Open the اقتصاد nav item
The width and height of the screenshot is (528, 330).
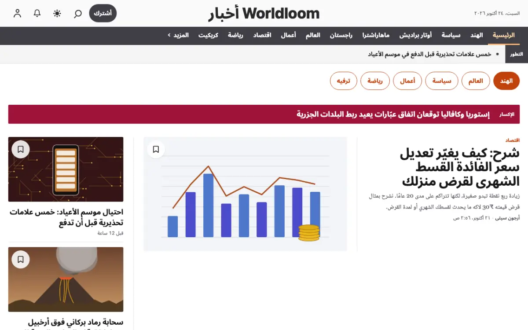click(x=262, y=35)
